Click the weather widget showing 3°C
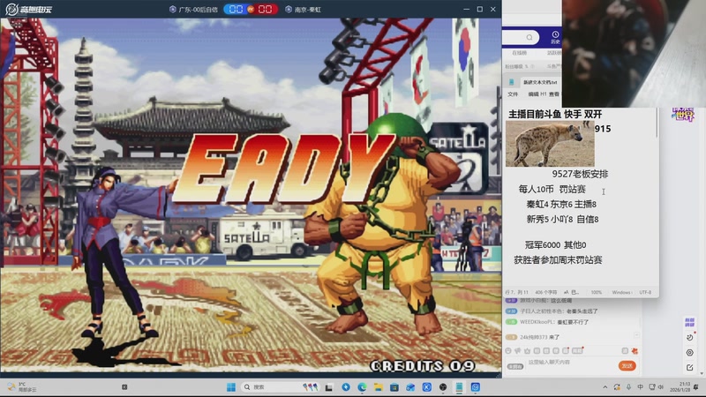The image size is (706, 397). coord(23,387)
